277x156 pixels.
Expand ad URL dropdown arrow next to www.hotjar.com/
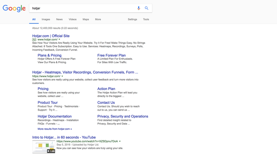coord(59,40)
